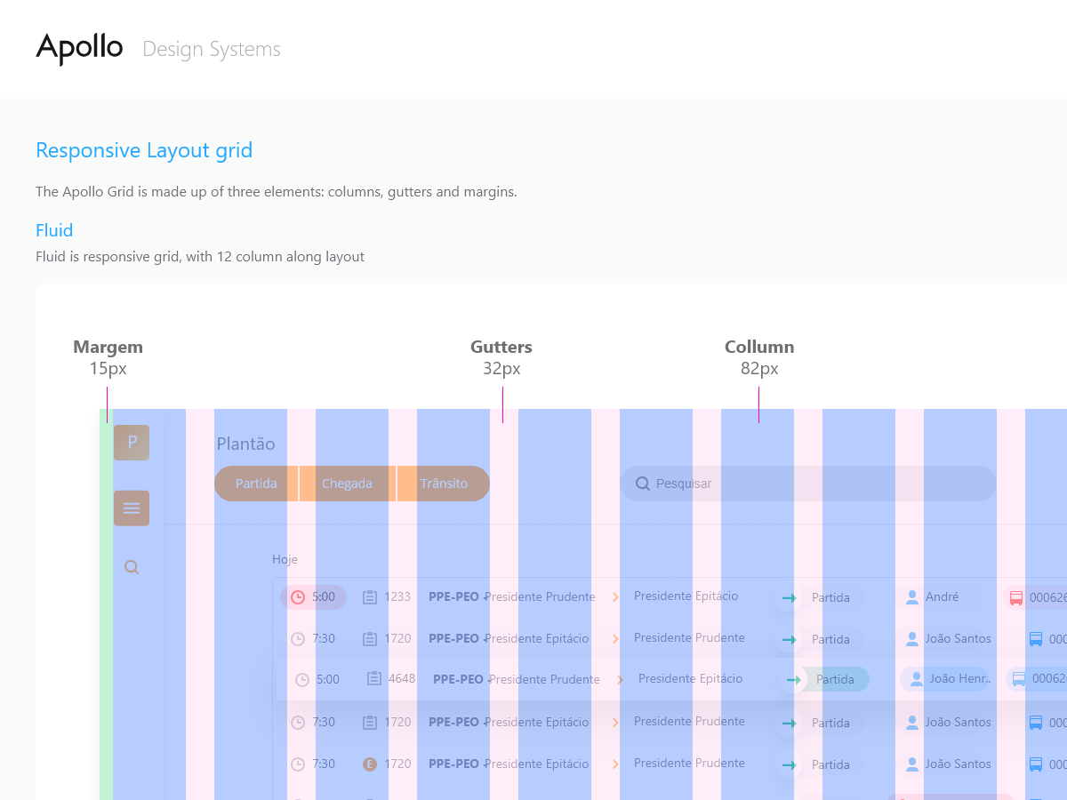Click the clipboard icon next to 1233
The height and width of the screenshot is (800, 1067).
370,597
